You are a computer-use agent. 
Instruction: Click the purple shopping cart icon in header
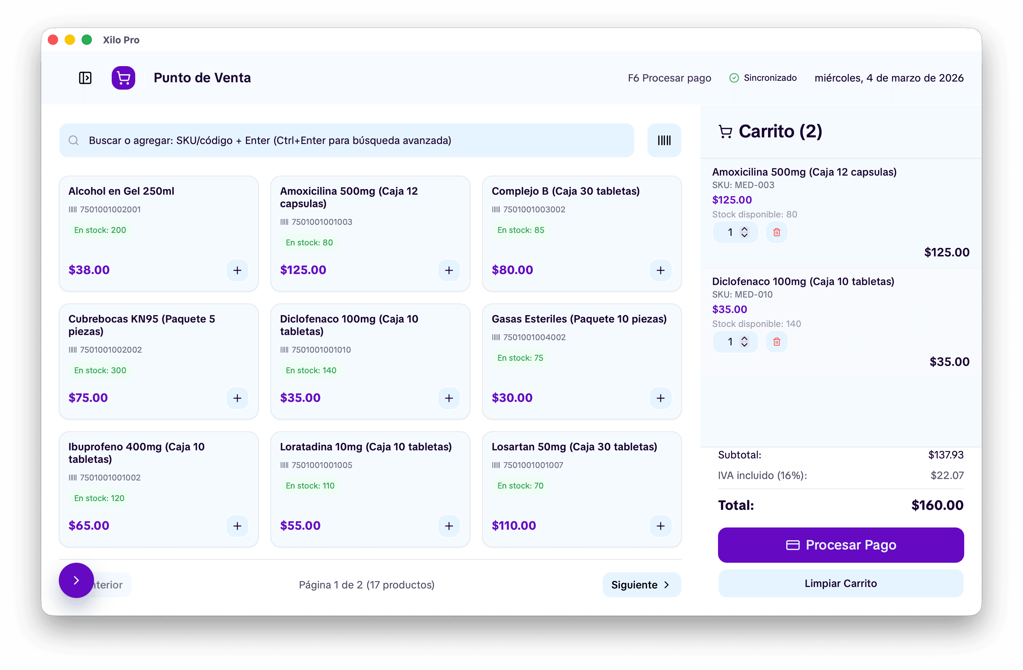click(123, 78)
